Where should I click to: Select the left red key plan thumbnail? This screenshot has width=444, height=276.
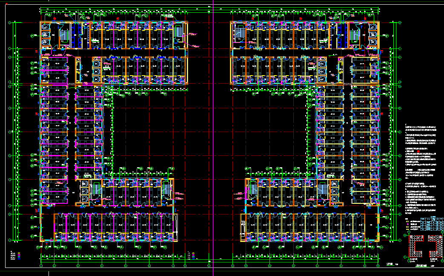click(415, 246)
